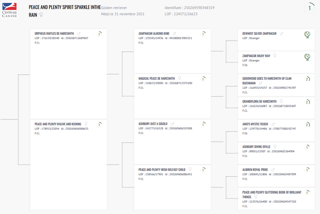Click the rating badge of Alibren Royal Pride
The height and width of the screenshot is (214, 320).
(x=307, y=170)
